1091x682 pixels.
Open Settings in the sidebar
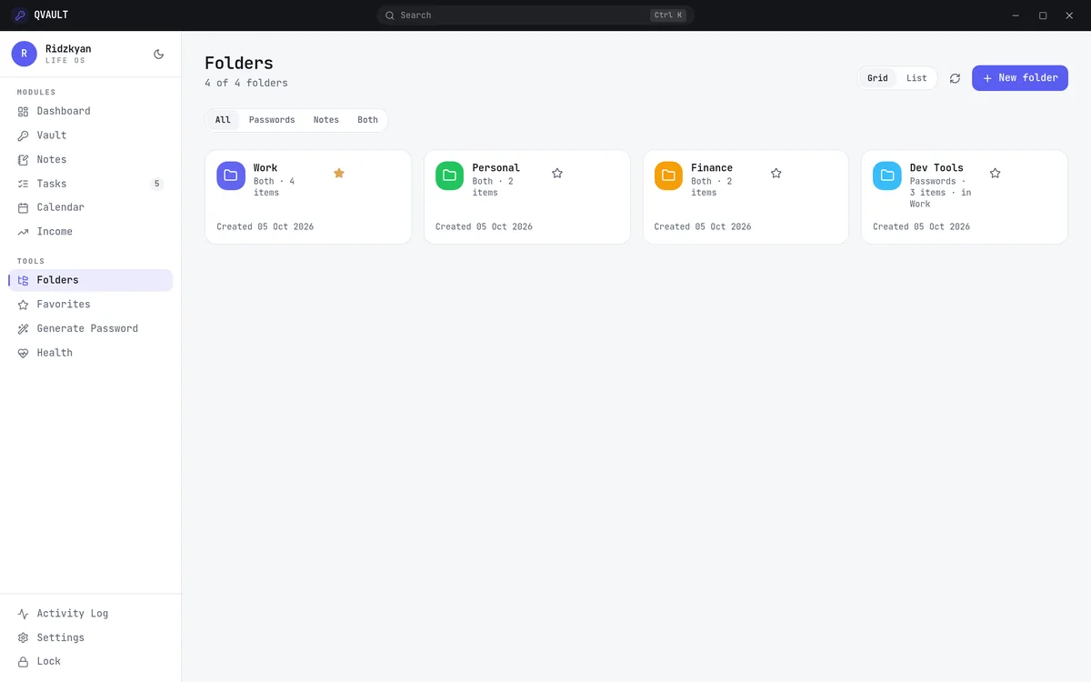point(91,637)
